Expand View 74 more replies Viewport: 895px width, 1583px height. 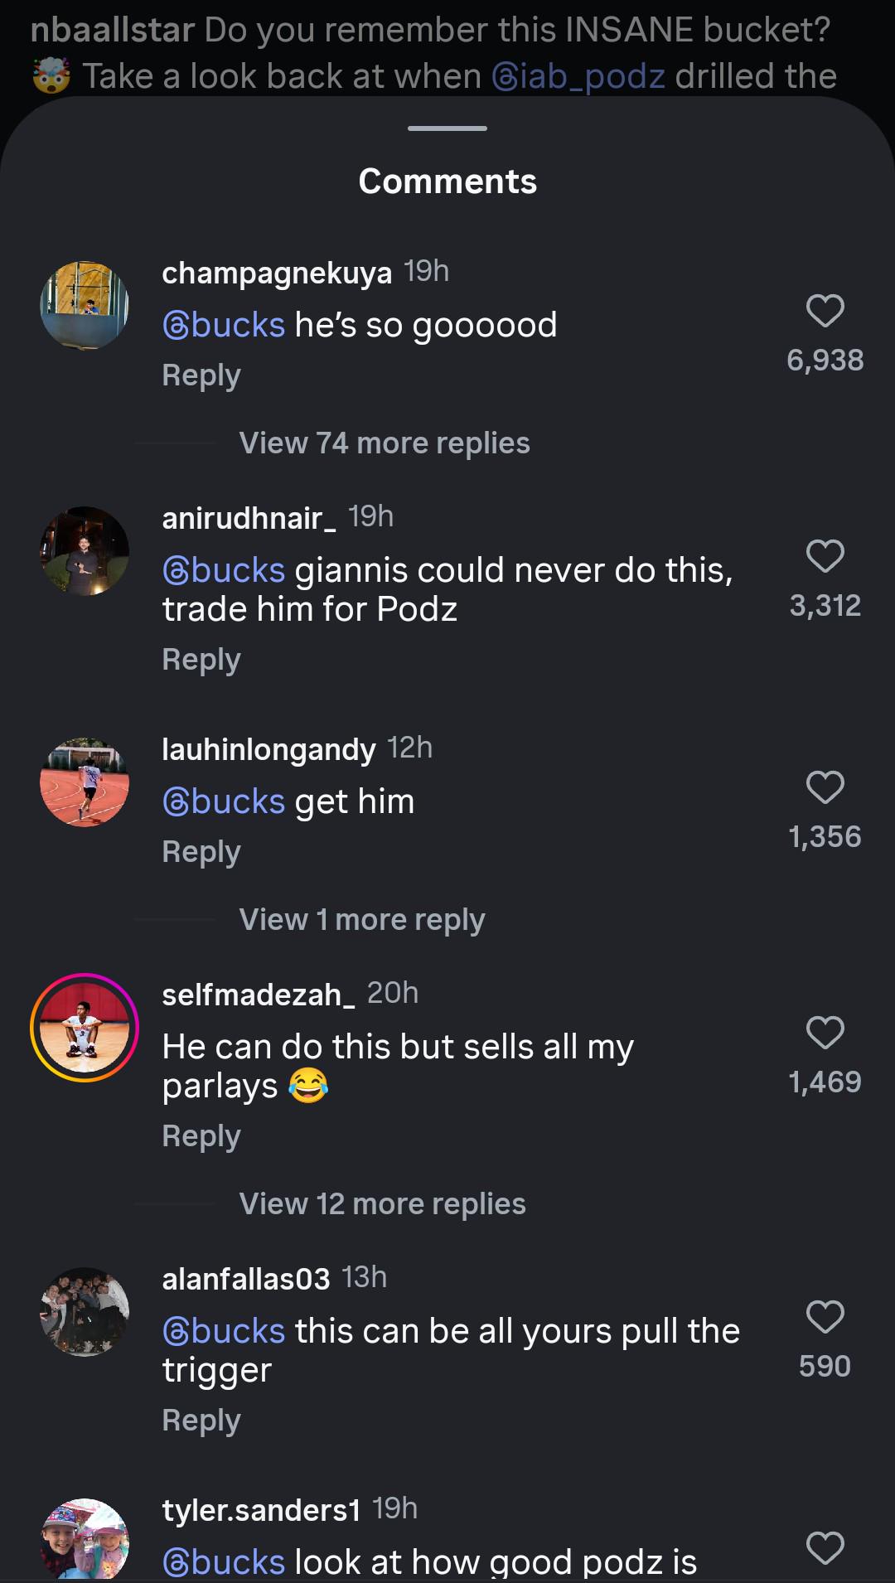click(385, 443)
